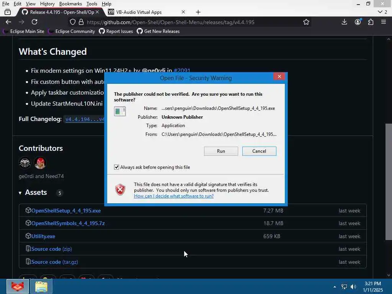Click the scrollbar down arrow
The height and width of the screenshot is (294, 392).
coord(389,275)
